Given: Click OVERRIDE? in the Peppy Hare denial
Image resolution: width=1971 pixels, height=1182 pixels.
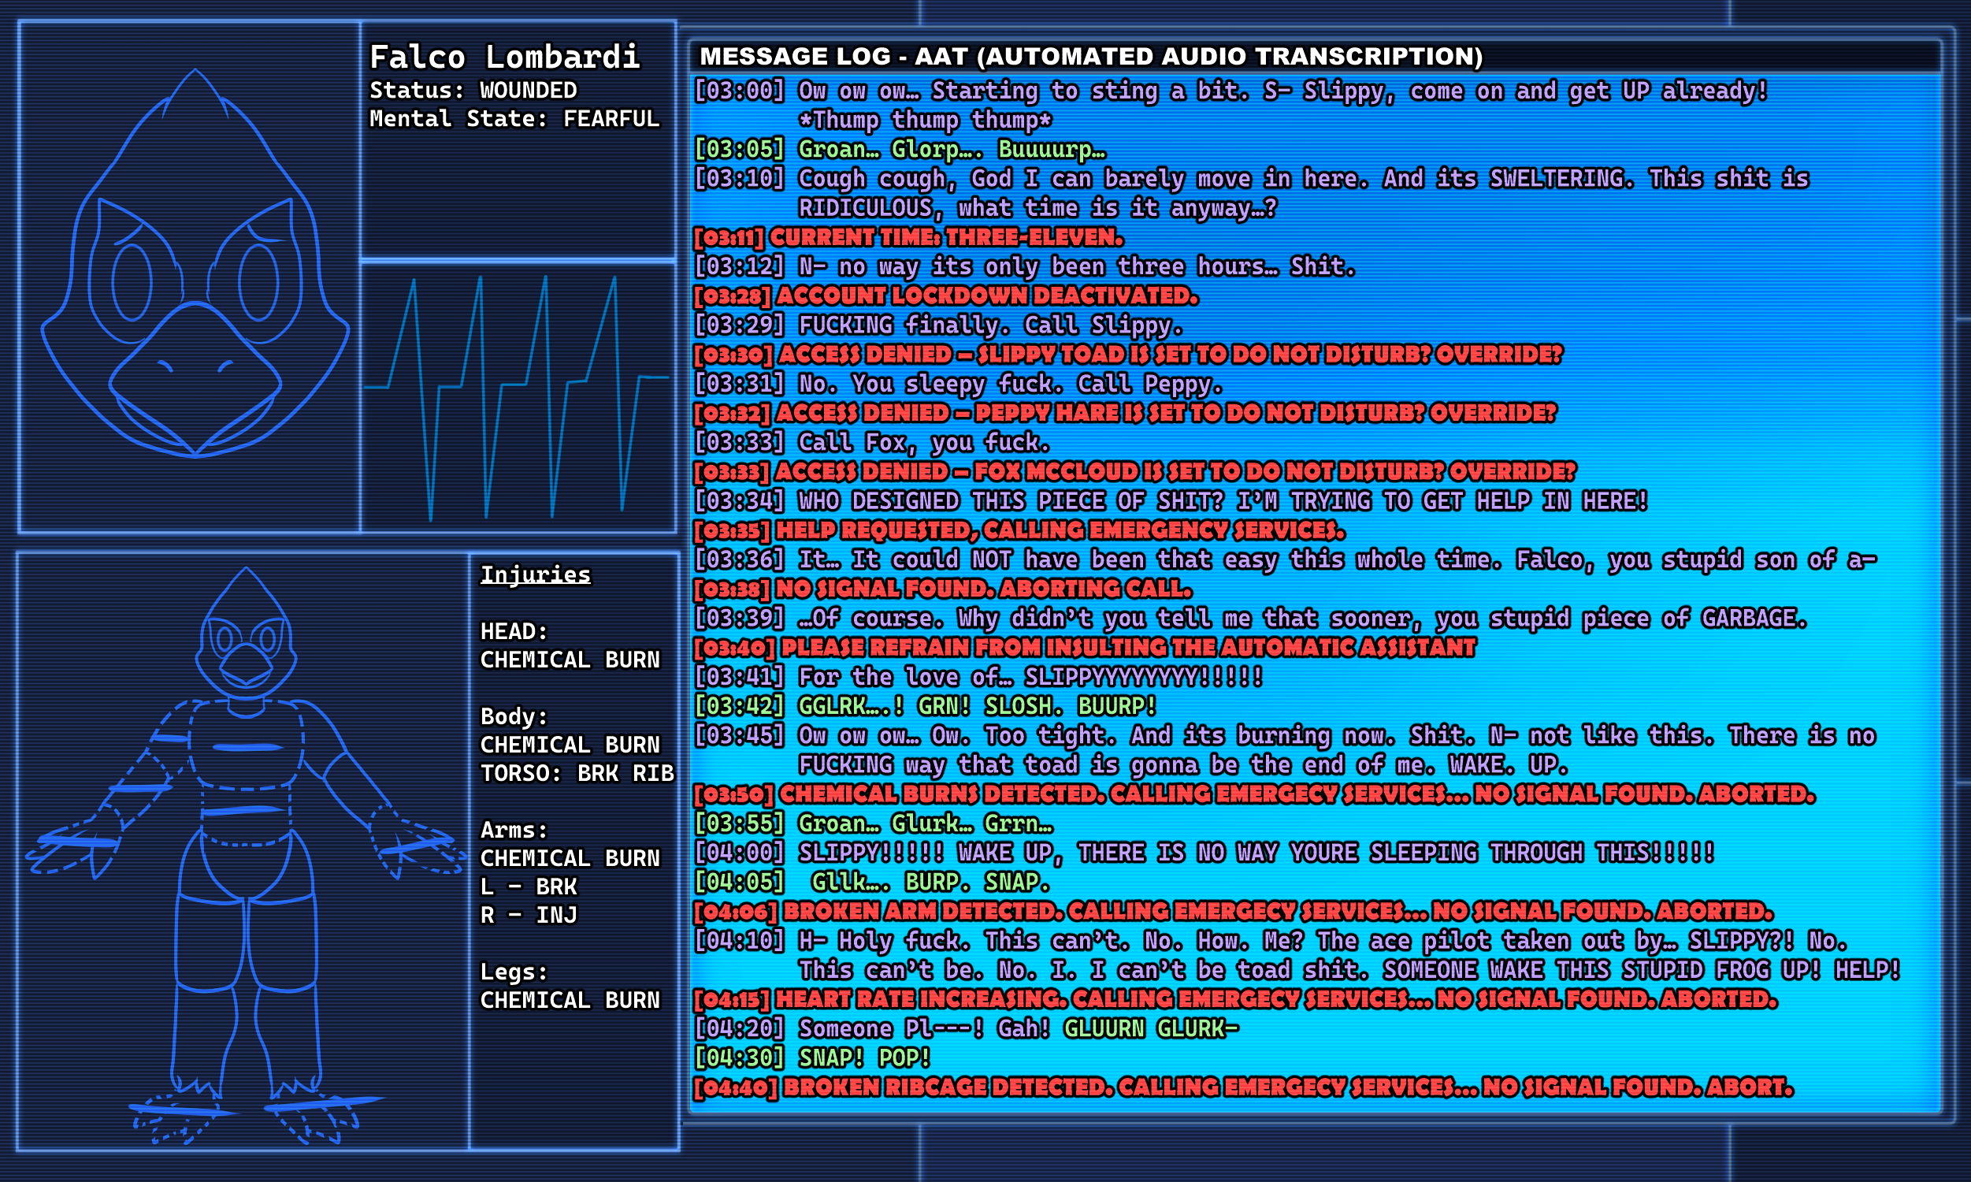Looking at the screenshot, I should click(1492, 414).
